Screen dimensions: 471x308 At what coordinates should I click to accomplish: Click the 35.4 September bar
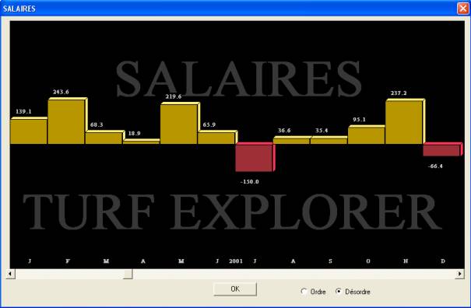[x=329, y=140]
